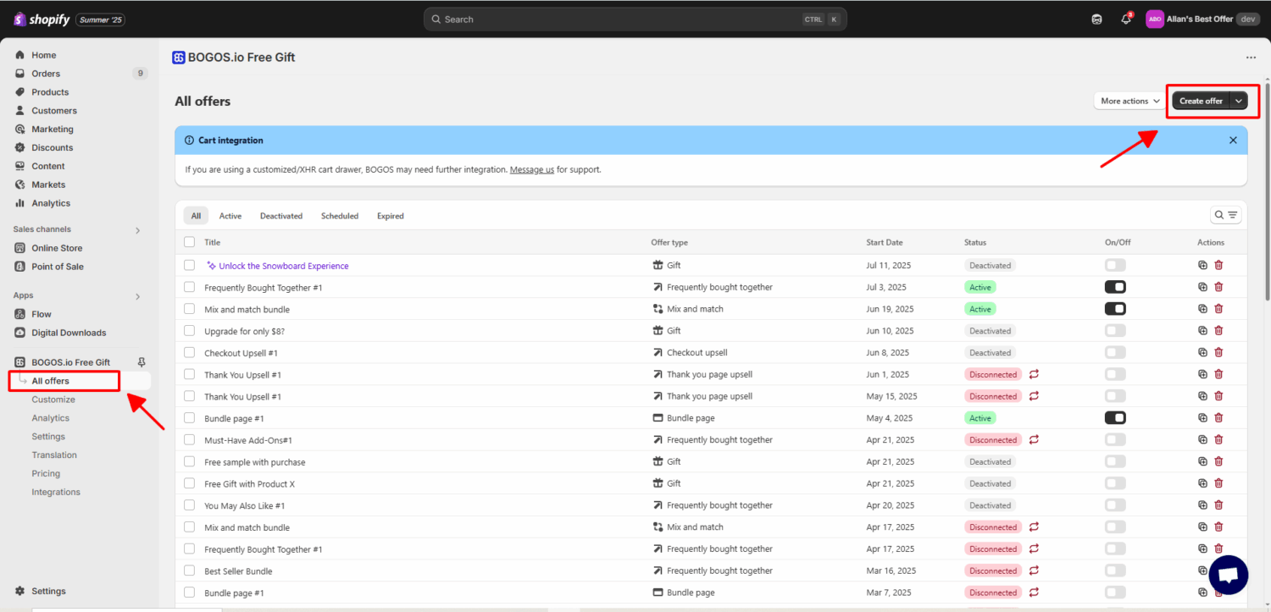The height and width of the screenshot is (612, 1271).
Task: Check the Best Seller Bundle row
Action: [189, 571]
